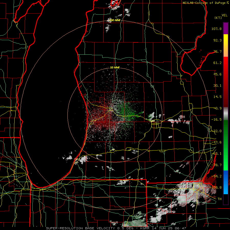Screen dimensions: 230x230
Task: Select the 61.2 velocity scale value
Action: tap(217, 63)
